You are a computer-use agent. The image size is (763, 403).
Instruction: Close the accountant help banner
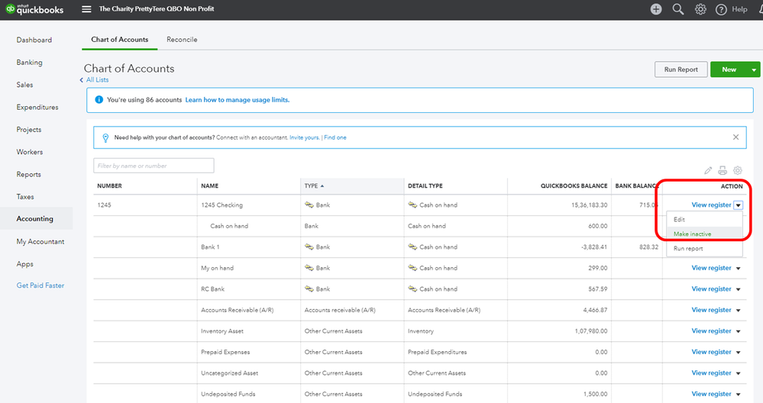pyautogui.click(x=736, y=137)
